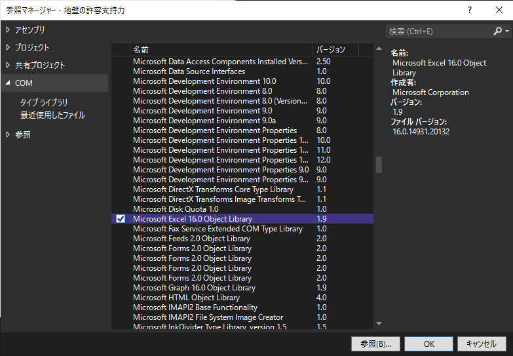Uncheck Microsoft Excel 16.0 Object Library checkbox
Screen dimensions: 513x356
coord(121,218)
